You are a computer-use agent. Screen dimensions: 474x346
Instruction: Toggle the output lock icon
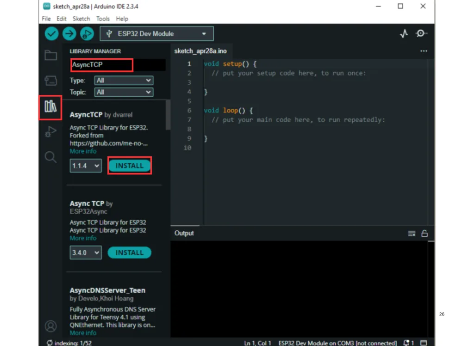click(424, 234)
